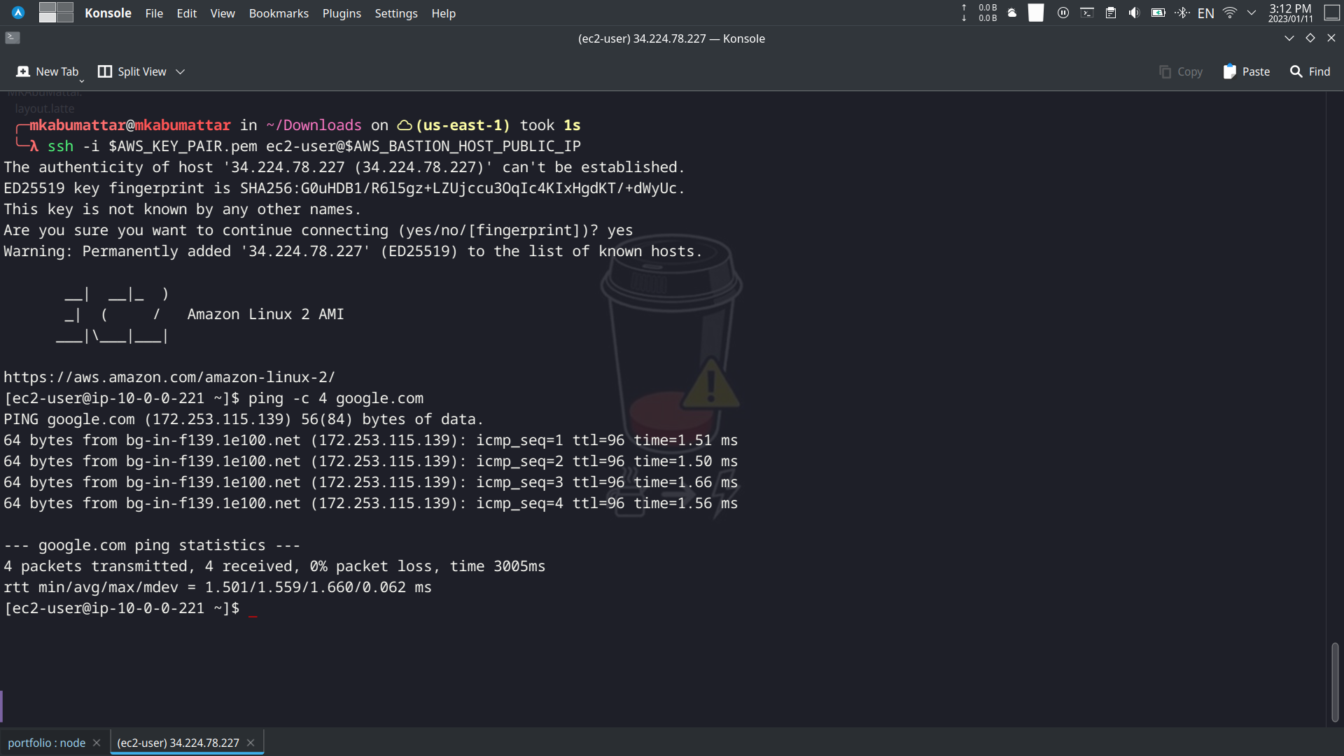Open the Plugins menu
The image size is (1344, 756).
point(342,13)
